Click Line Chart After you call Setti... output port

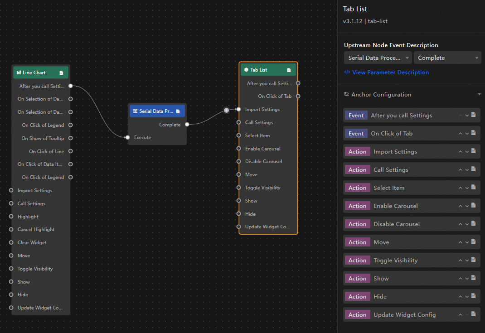[71, 86]
